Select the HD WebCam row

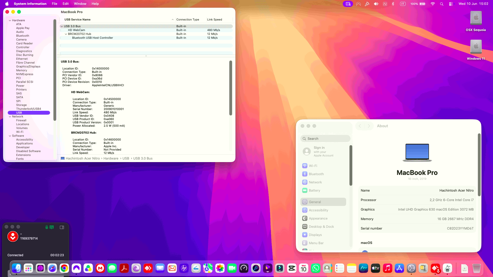[x=146, y=30]
